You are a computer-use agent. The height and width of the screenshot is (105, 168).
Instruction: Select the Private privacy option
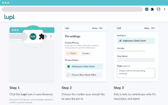[86, 53]
